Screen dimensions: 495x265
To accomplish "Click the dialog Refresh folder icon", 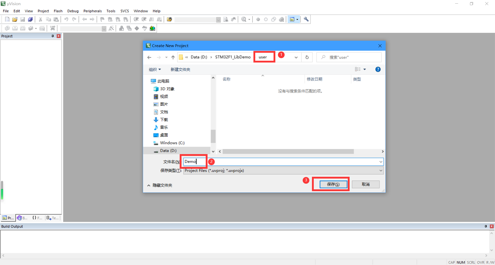I will 307,57.
